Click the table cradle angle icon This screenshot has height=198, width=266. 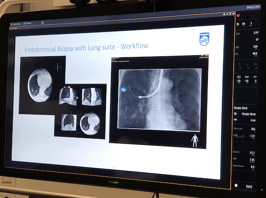(247, 64)
